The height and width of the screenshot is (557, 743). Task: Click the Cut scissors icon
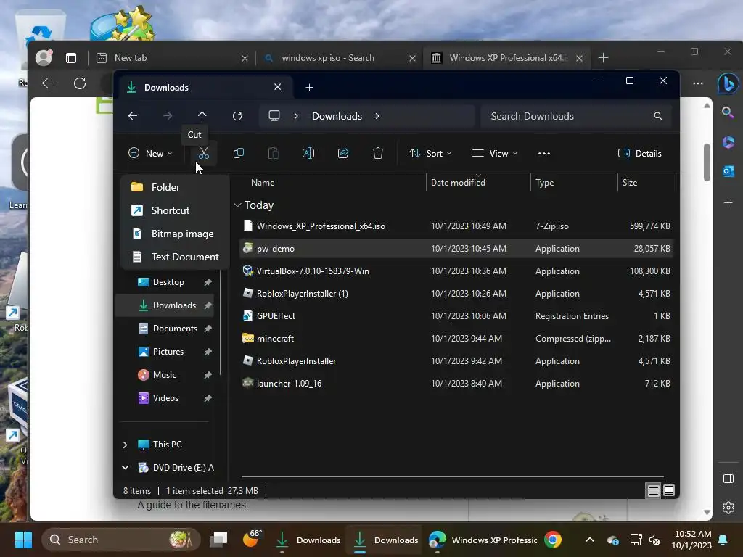[203, 154]
